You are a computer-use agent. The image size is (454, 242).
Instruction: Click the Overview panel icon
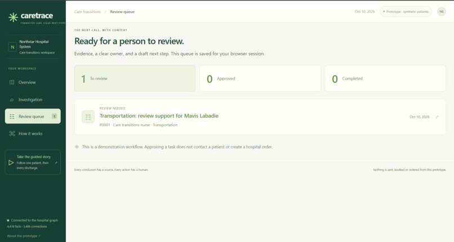(12, 82)
